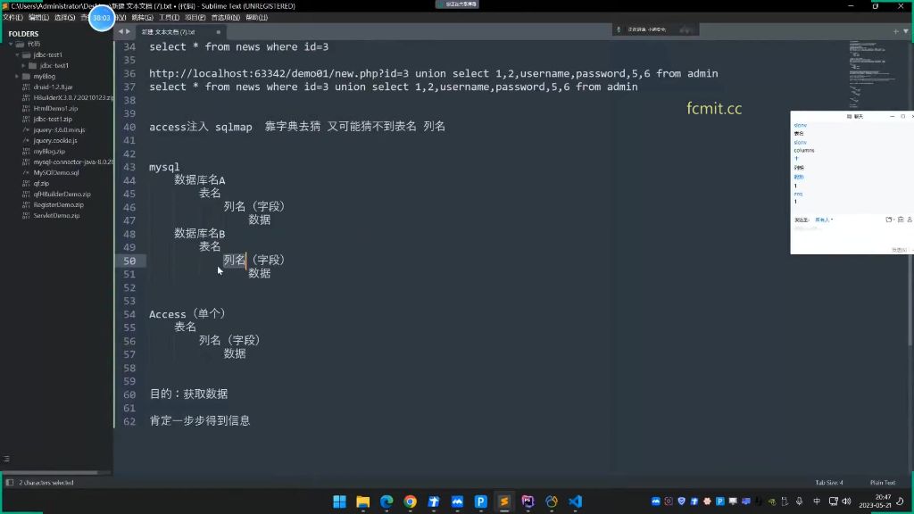
Task: Open jquery.cookie.js in sidebar
Action: click(54, 140)
